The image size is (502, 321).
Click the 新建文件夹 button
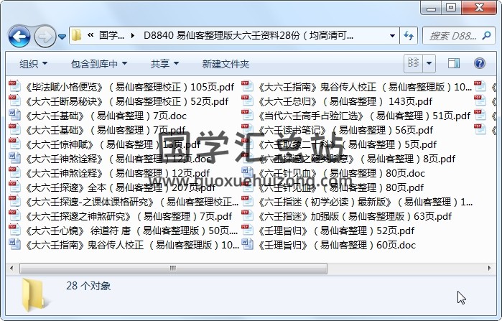226,64
